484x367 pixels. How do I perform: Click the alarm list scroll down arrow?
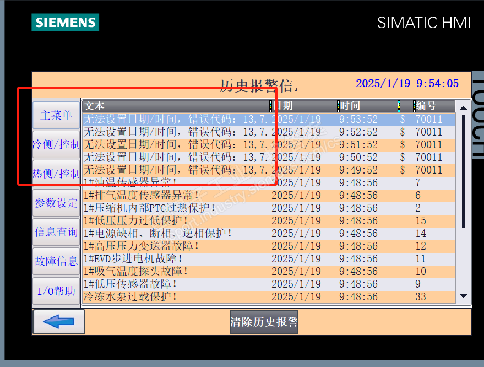(x=463, y=296)
